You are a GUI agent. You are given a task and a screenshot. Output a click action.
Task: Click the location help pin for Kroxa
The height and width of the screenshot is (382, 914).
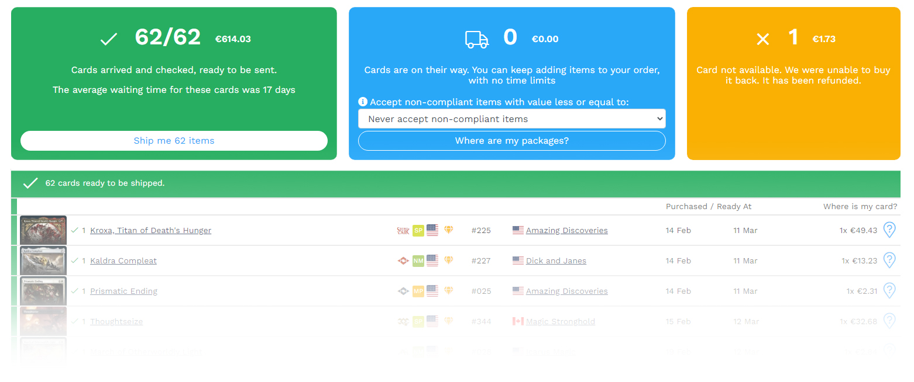point(889,230)
